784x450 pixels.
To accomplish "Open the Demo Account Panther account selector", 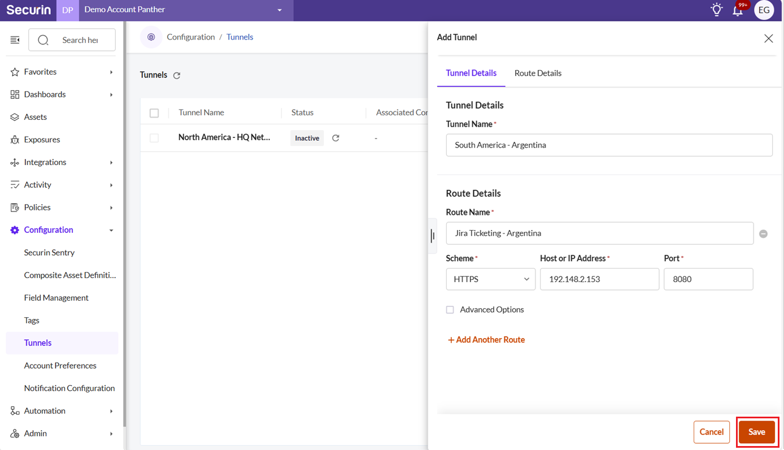I will coord(186,10).
